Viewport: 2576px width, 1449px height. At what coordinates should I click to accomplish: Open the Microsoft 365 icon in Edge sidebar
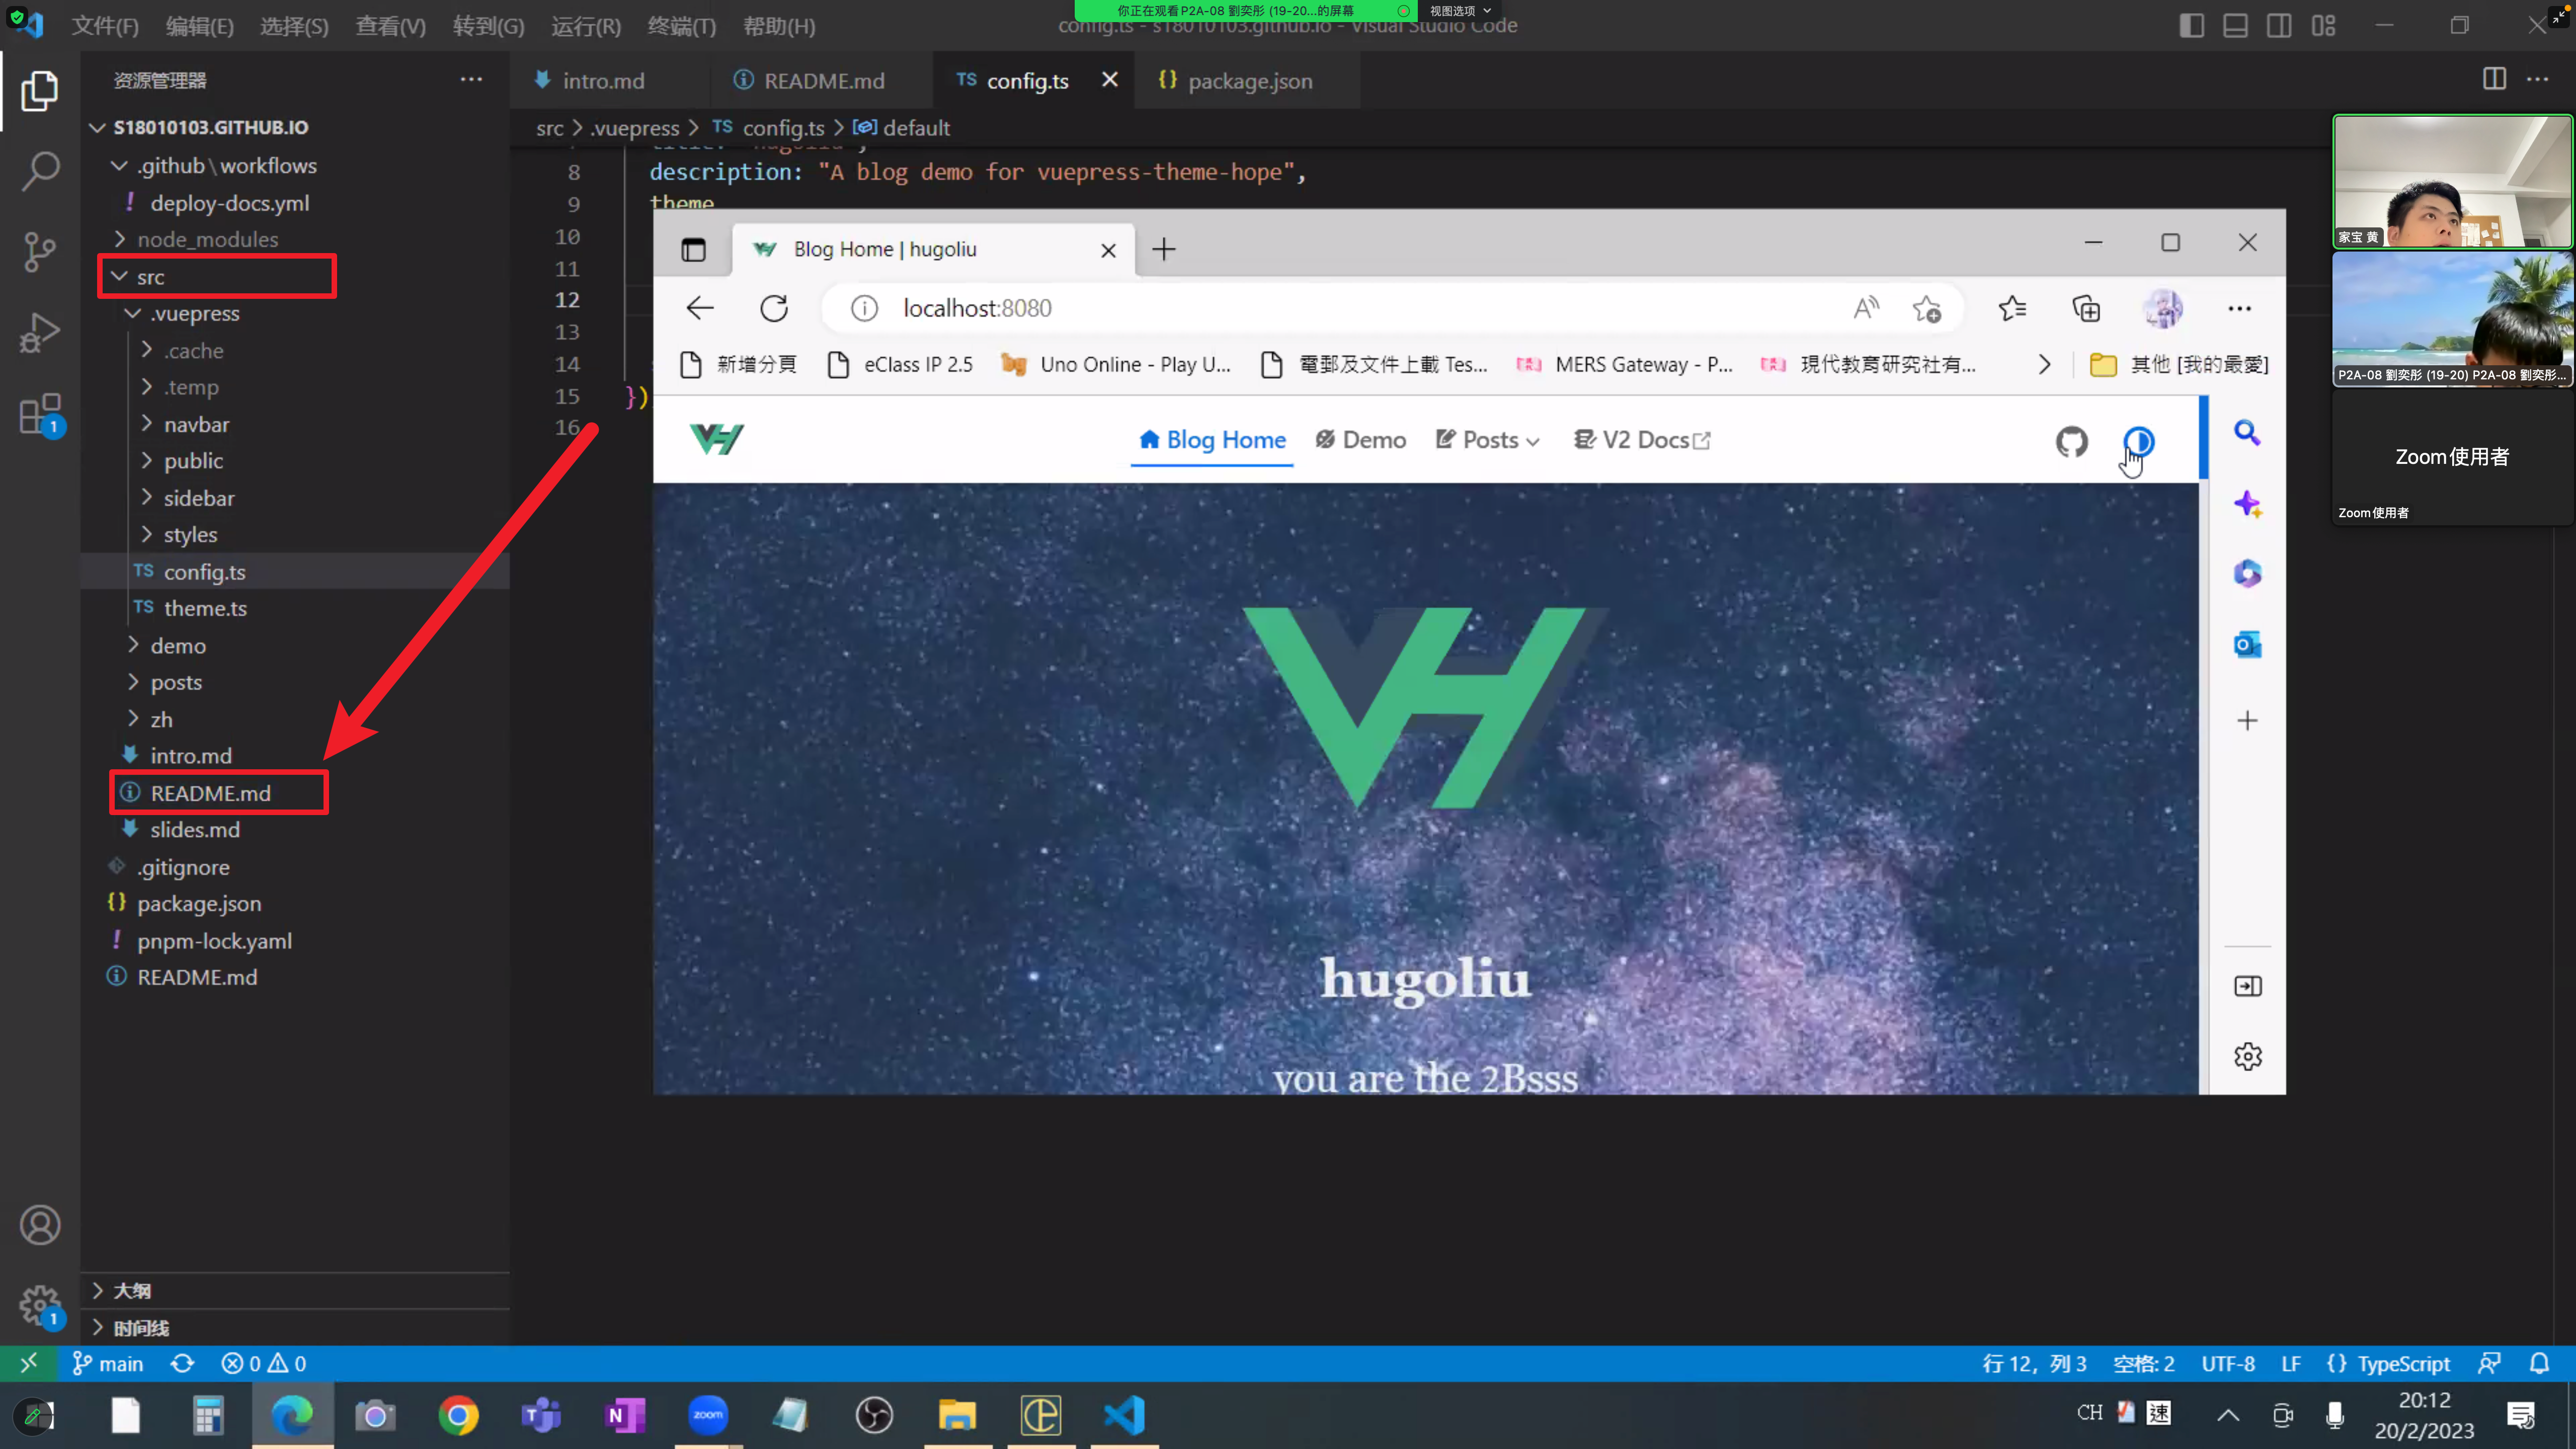coord(2247,573)
